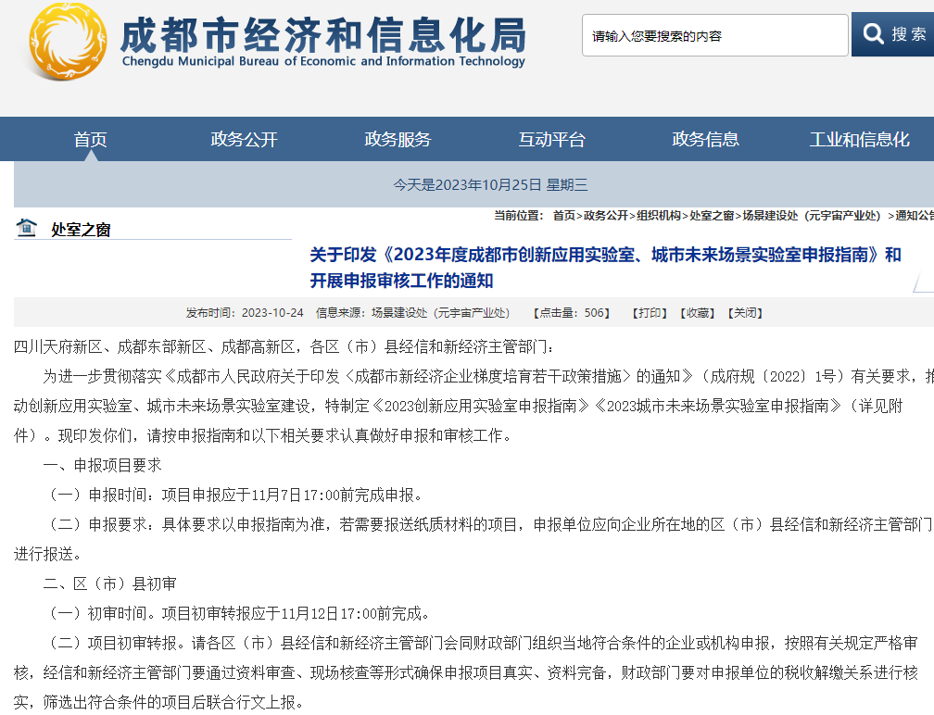Click 首页 in the breadcrumb trail
Screen dimensions: 934x715
point(563,216)
